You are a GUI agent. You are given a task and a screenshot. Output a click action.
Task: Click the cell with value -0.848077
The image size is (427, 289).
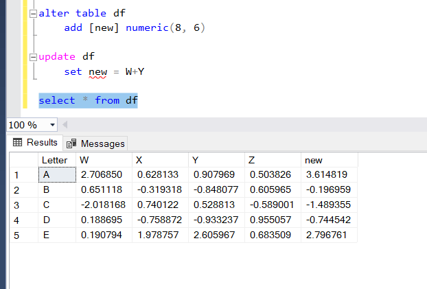[x=216, y=190]
